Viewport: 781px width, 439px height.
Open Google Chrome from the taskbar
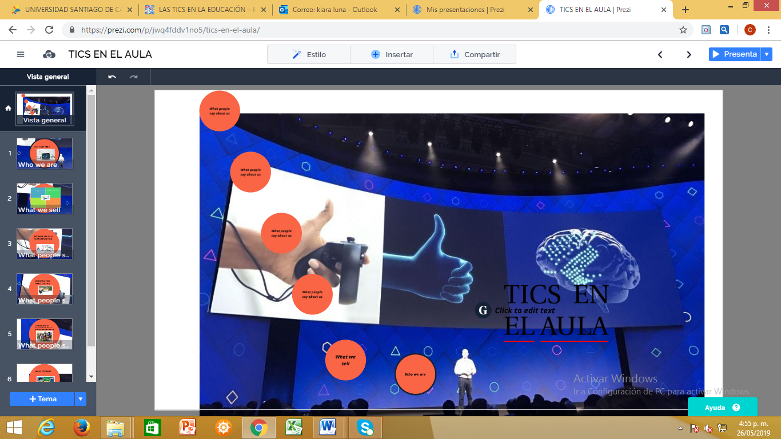coord(258,427)
